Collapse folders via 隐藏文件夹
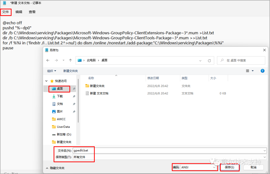This screenshot has height=174, width=270. click(55, 168)
